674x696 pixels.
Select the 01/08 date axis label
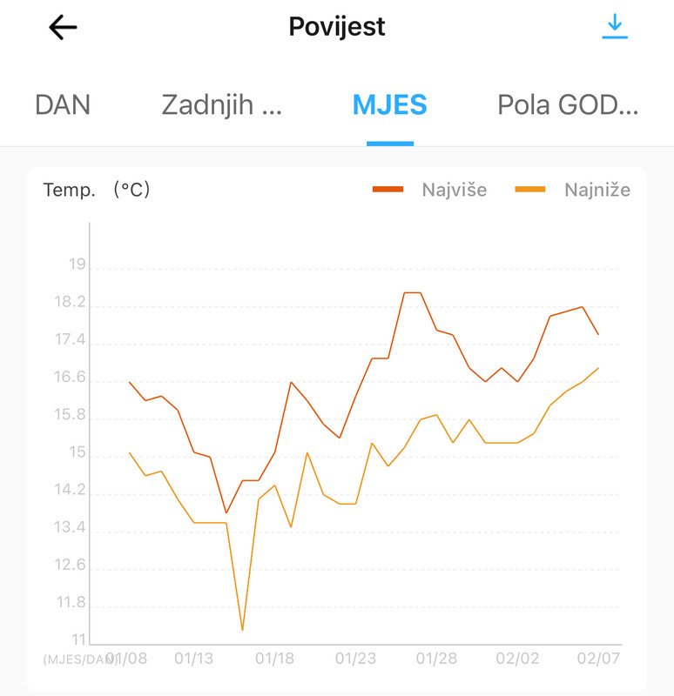[127, 659]
